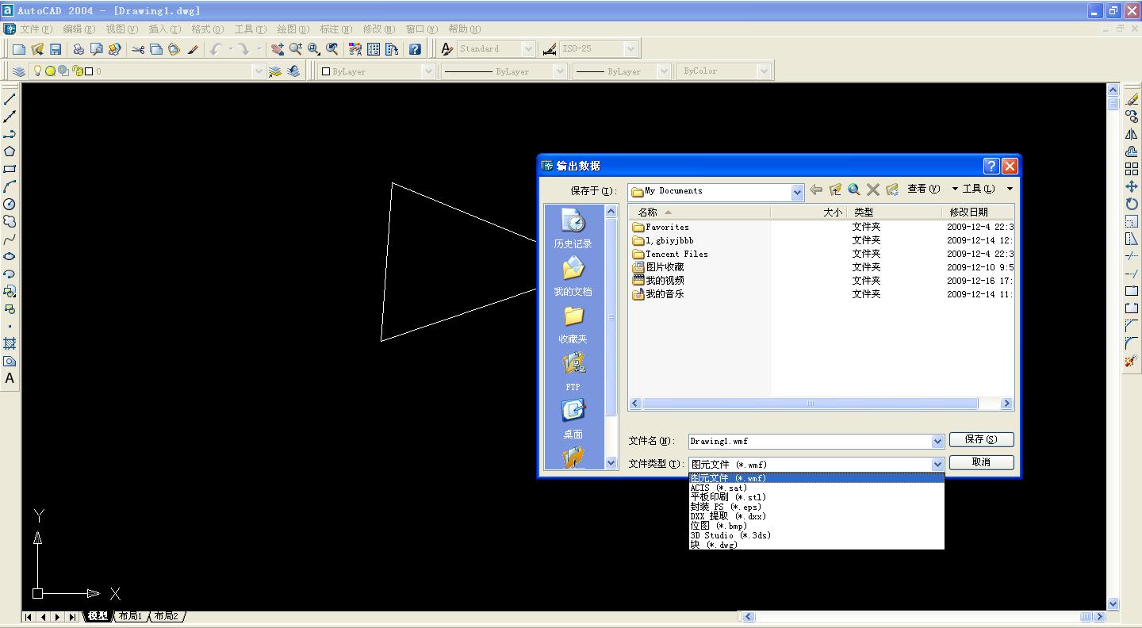Image resolution: width=1142 pixels, height=628 pixels.
Task: Click the delete X icon in dialog
Action: 873,190
